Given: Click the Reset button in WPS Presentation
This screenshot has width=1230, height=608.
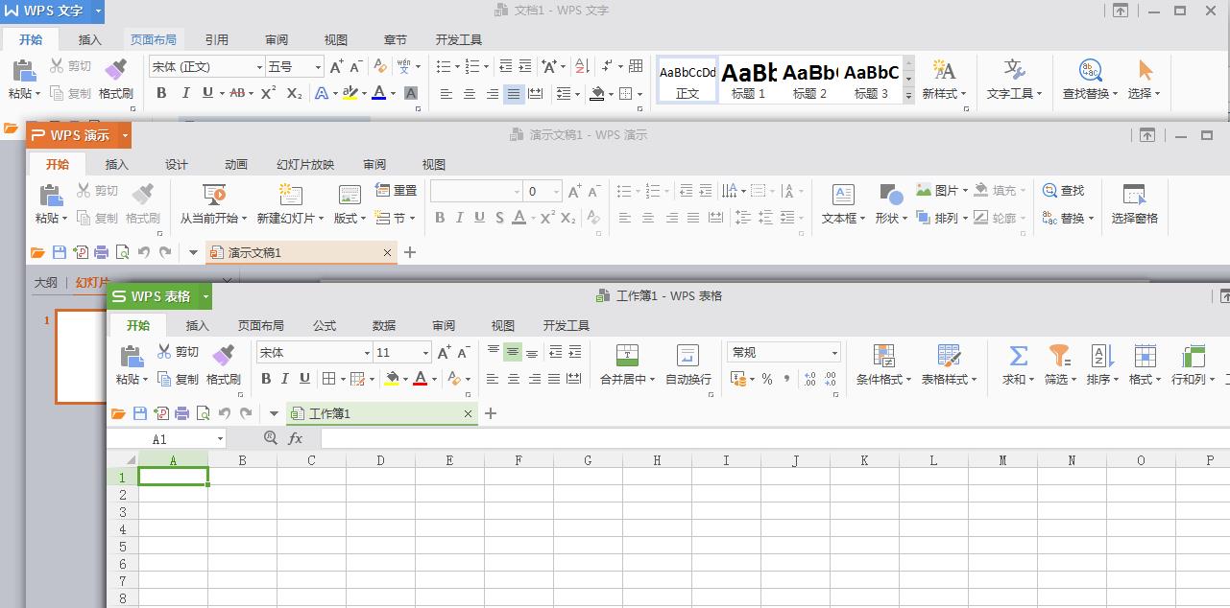Looking at the screenshot, I should 396,191.
